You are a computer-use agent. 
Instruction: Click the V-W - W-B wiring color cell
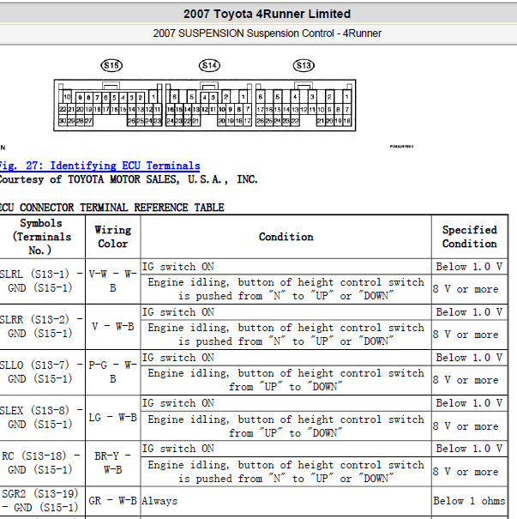(x=113, y=281)
